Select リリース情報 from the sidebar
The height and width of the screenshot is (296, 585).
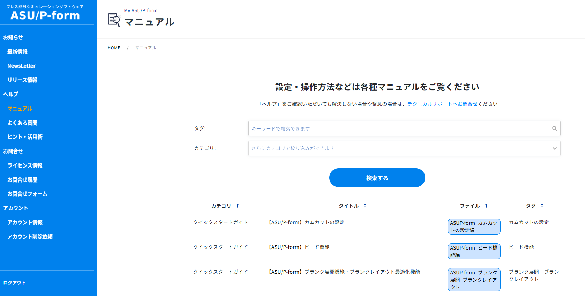tap(22, 80)
